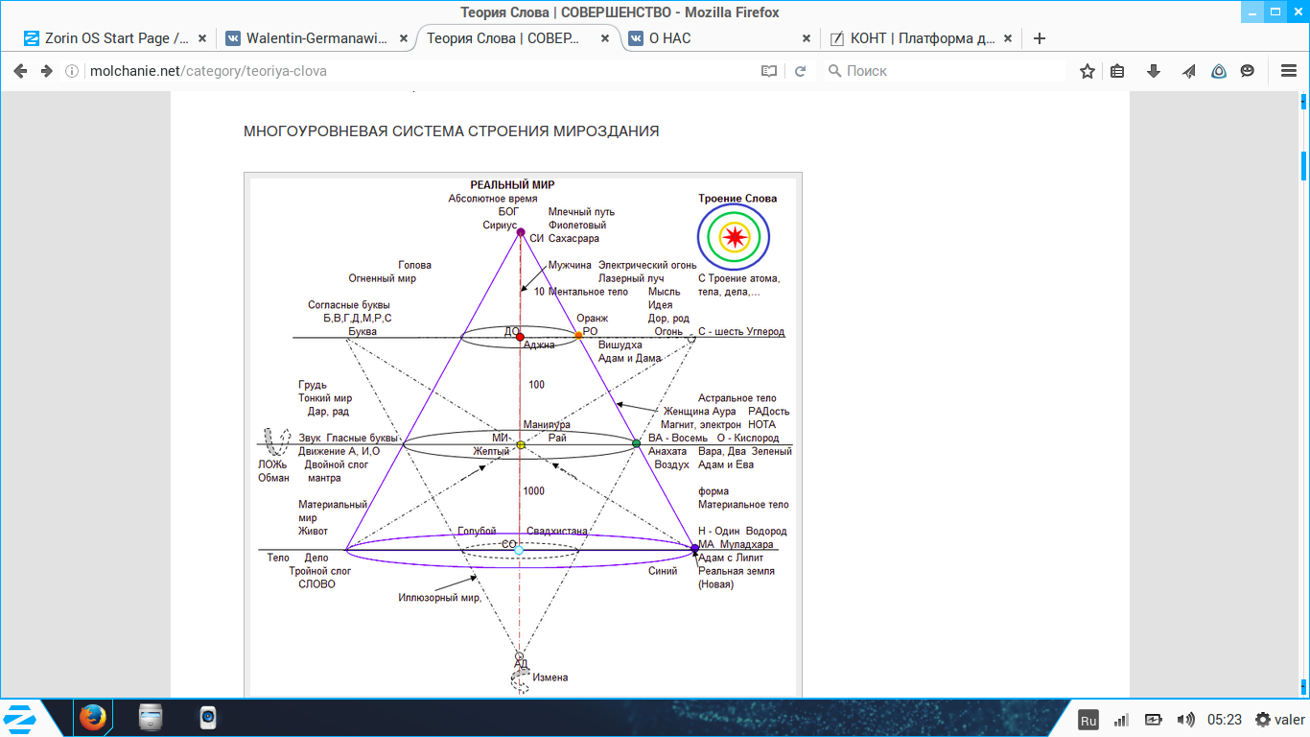
Task: Select the Теория Слова tab
Action: pyautogui.click(x=518, y=38)
